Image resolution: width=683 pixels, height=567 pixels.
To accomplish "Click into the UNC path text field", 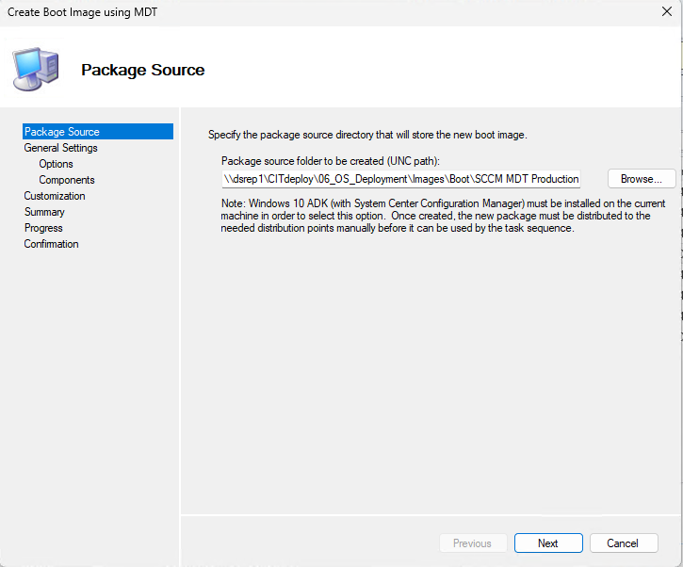I will (x=401, y=179).
